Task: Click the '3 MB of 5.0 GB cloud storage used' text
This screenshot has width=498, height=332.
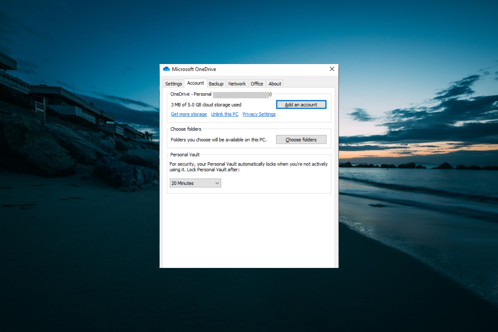Action: pos(206,105)
